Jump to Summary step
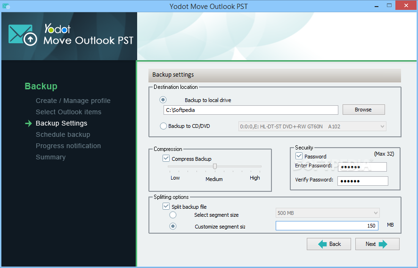This screenshot has width=418, height=268. pos(50,157)
